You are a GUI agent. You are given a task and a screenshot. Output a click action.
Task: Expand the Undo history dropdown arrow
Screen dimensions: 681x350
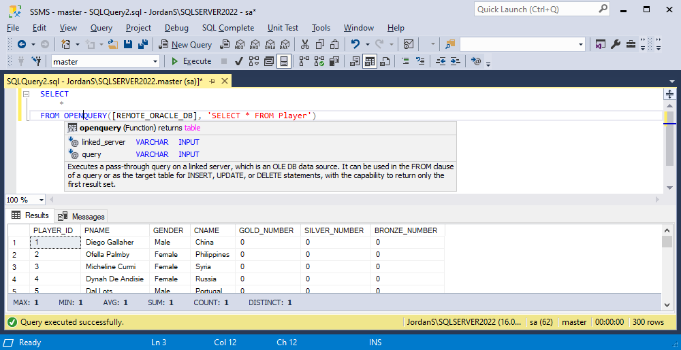coord(368,44)
